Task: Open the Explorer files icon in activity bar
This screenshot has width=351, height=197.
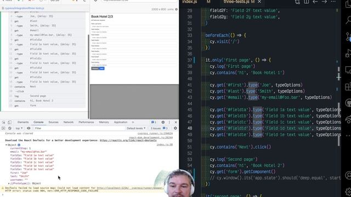Action: click(348, 4)
